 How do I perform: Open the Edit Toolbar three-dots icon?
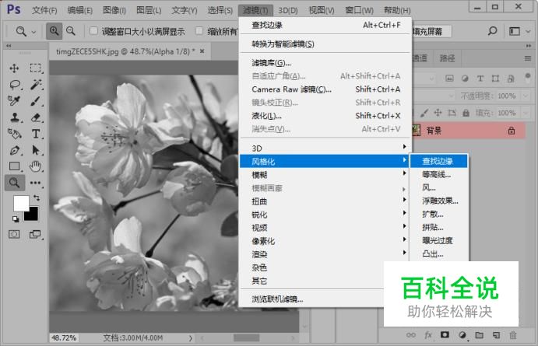[x=35, y=183]
